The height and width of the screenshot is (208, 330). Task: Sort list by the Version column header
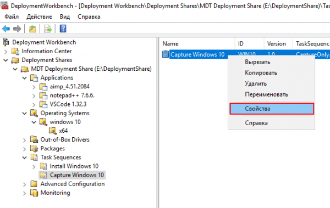point(278,44)
